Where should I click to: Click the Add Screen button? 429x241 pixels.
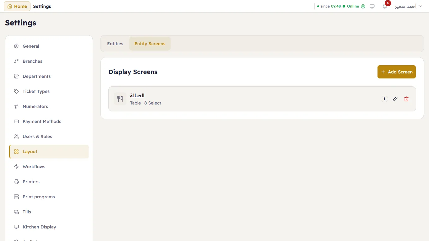tap(396, 72)
